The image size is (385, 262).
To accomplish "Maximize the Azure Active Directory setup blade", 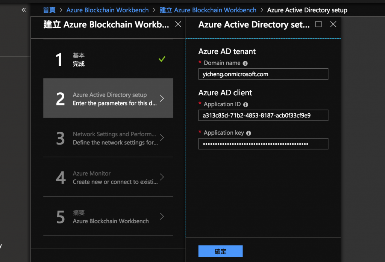I will pos(318,24).
